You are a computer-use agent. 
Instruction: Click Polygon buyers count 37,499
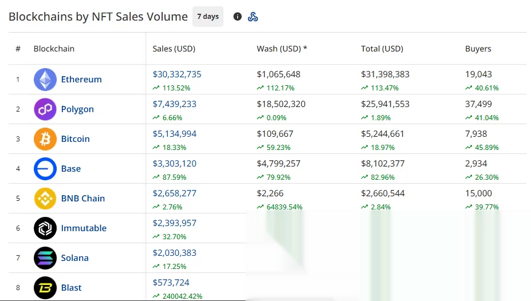pos(478,104)
